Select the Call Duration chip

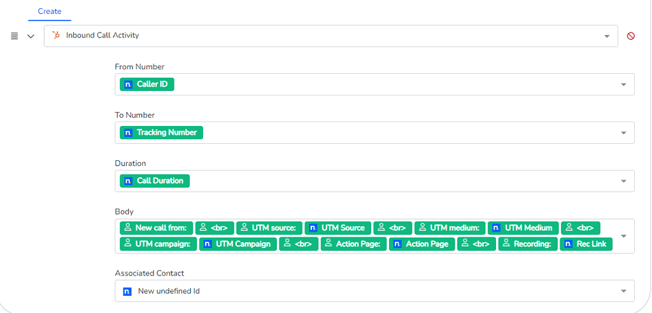point(155,181)
